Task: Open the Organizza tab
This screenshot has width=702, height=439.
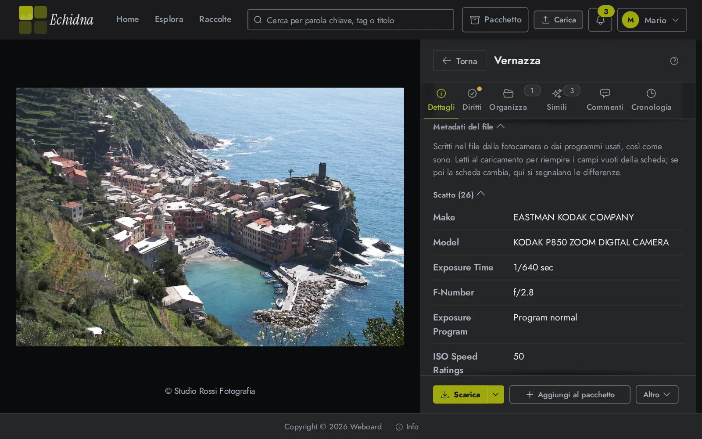Action: (508, 100)
